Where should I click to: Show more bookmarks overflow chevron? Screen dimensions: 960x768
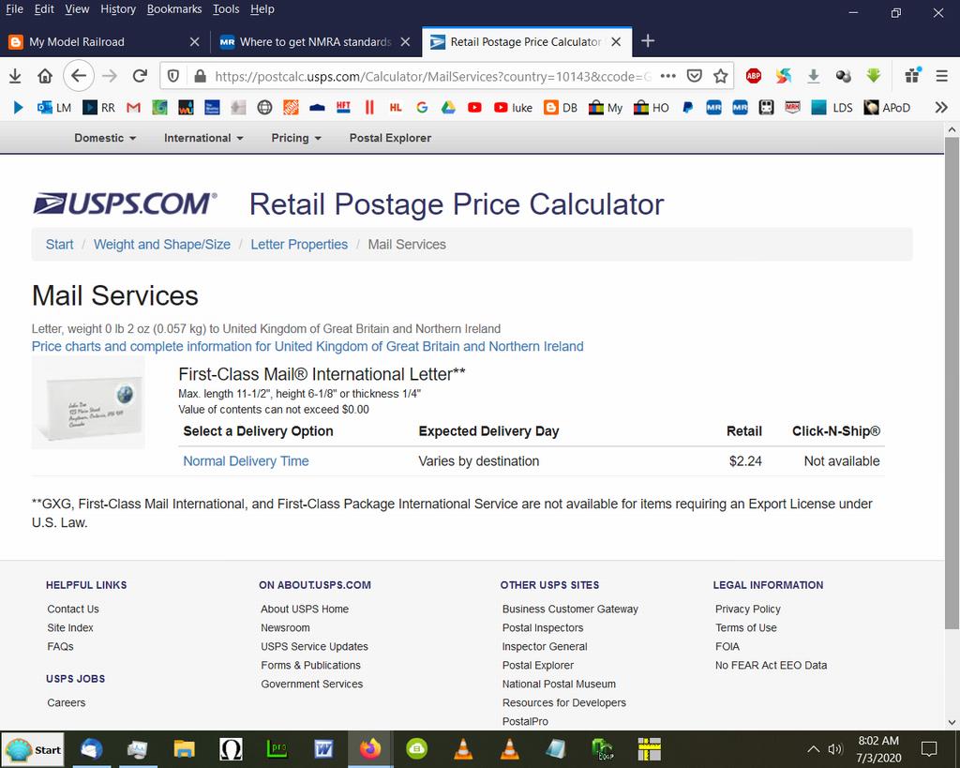941,108
